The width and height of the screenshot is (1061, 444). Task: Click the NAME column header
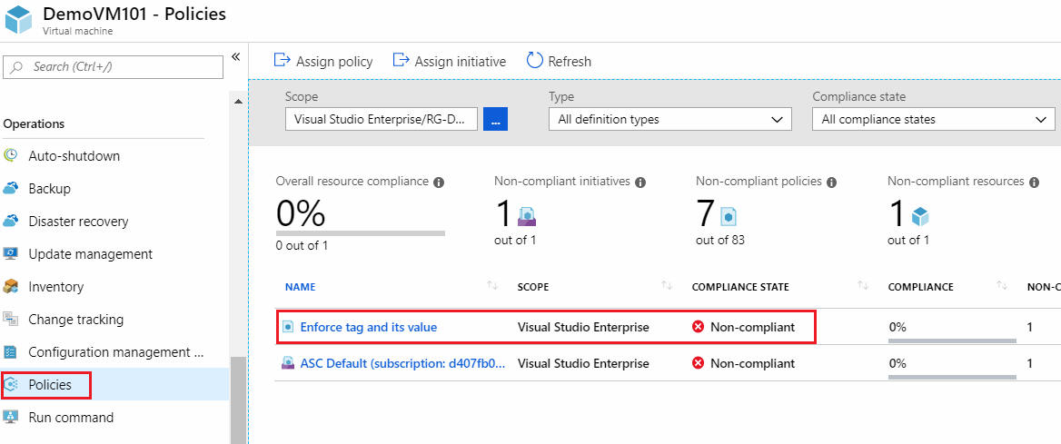pyautogui.click(x=300, y=287)
